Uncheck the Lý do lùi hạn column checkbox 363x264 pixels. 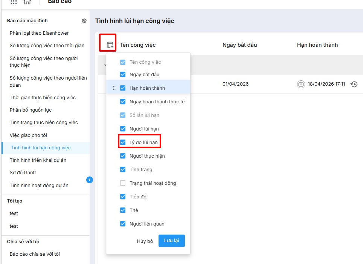click(123, 143)
